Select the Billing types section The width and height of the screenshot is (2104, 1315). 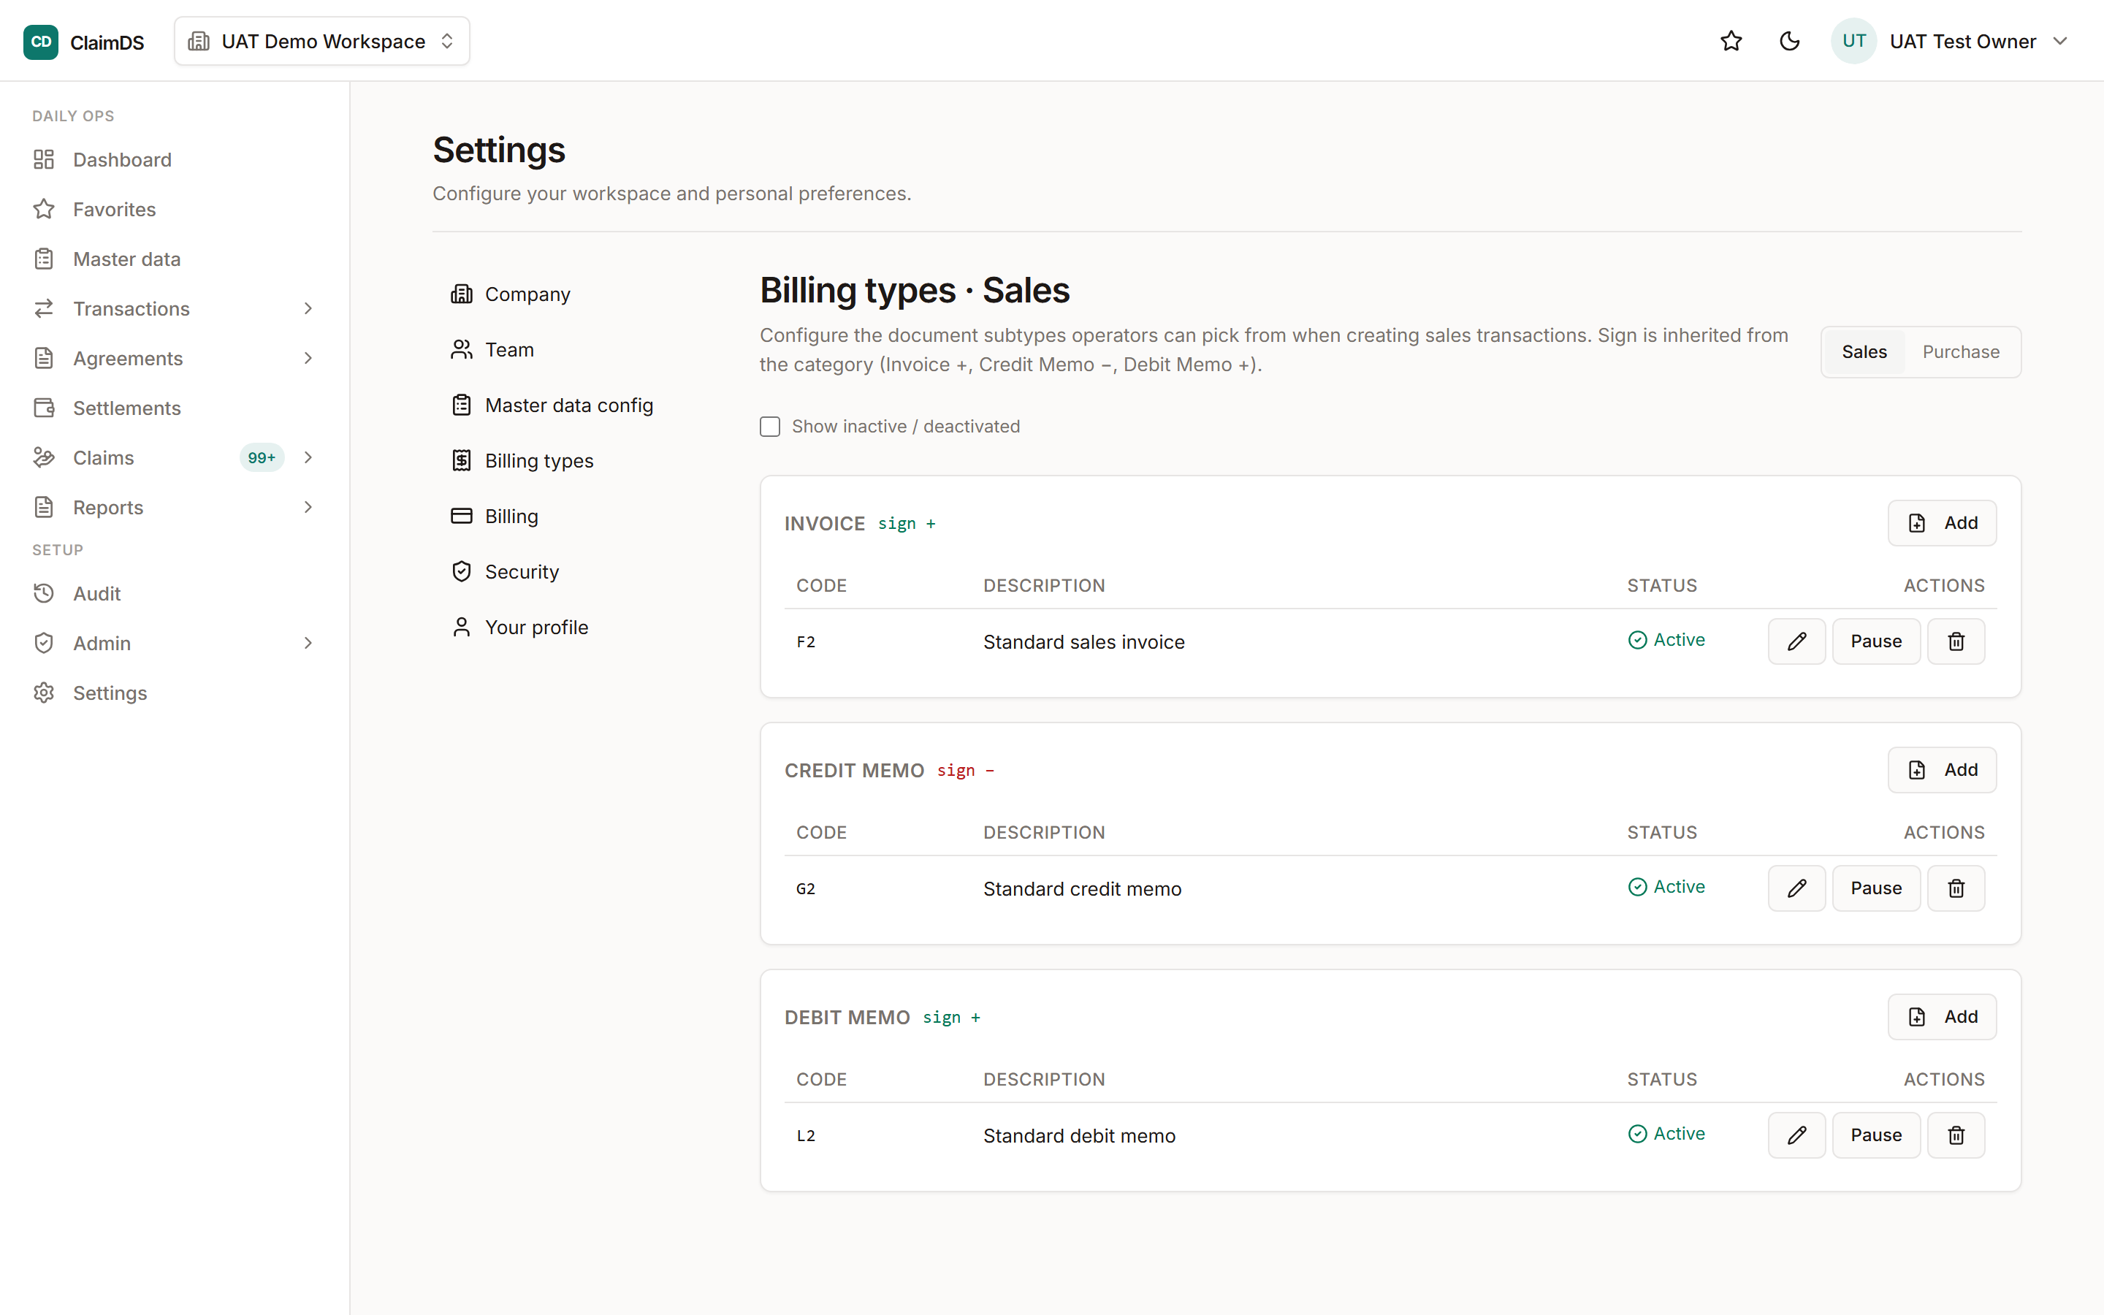[573, 461]
